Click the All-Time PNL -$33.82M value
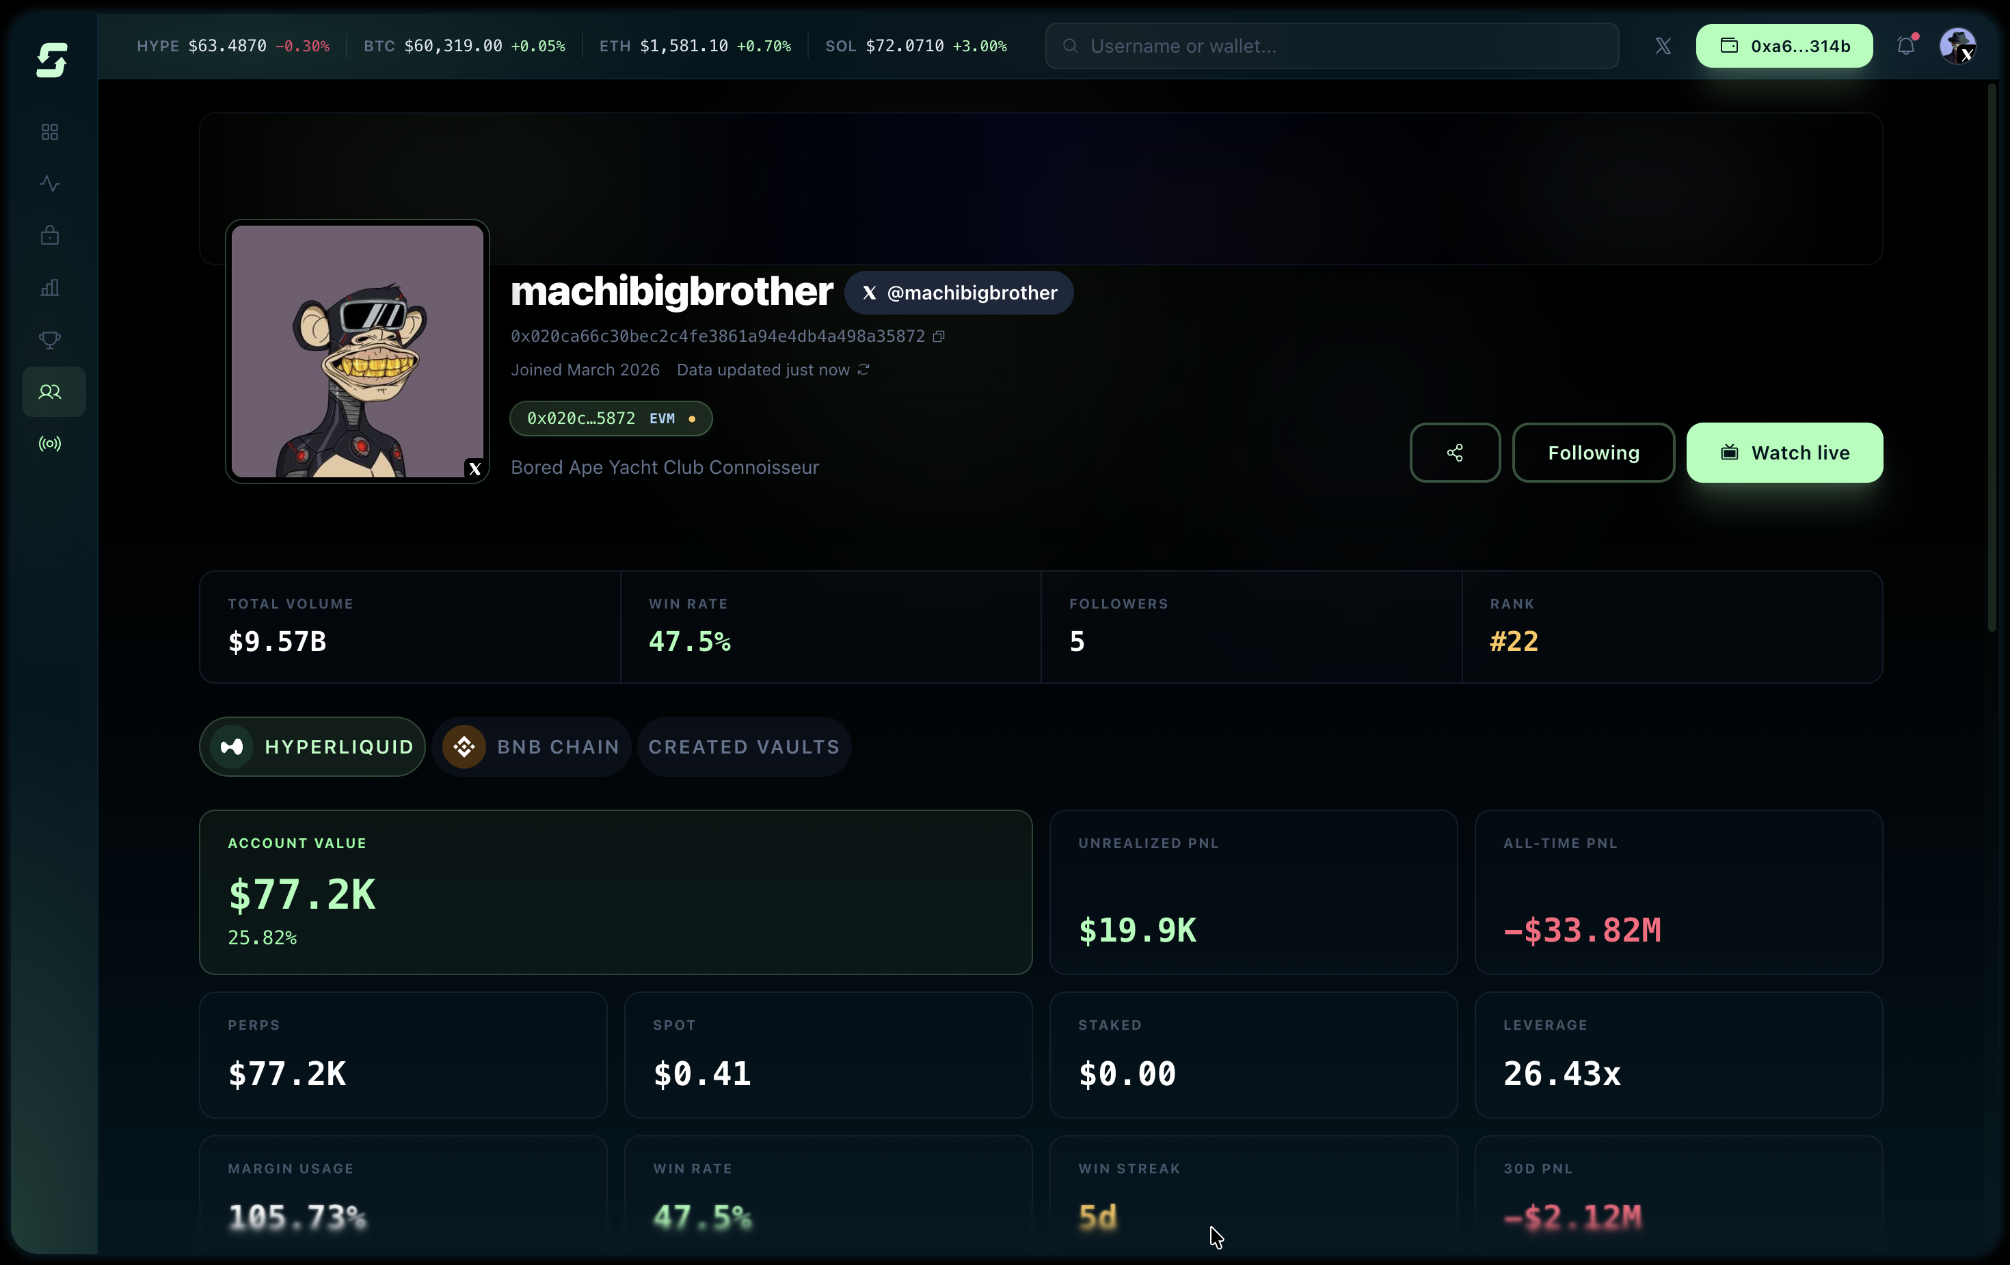This screenshot has width=2010, height=1265. pyautogui.click(x=1582, y=930)
